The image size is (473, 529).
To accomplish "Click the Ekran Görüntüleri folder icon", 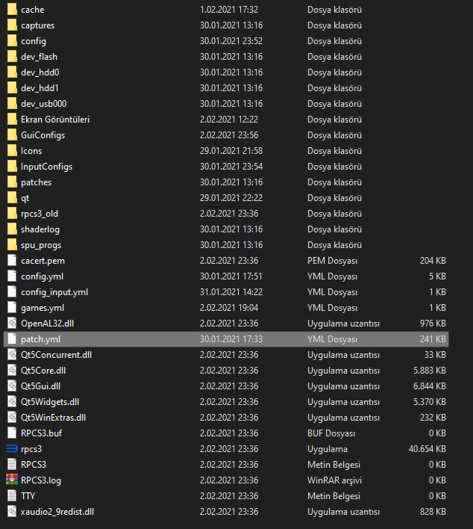I will click(12, 120).
